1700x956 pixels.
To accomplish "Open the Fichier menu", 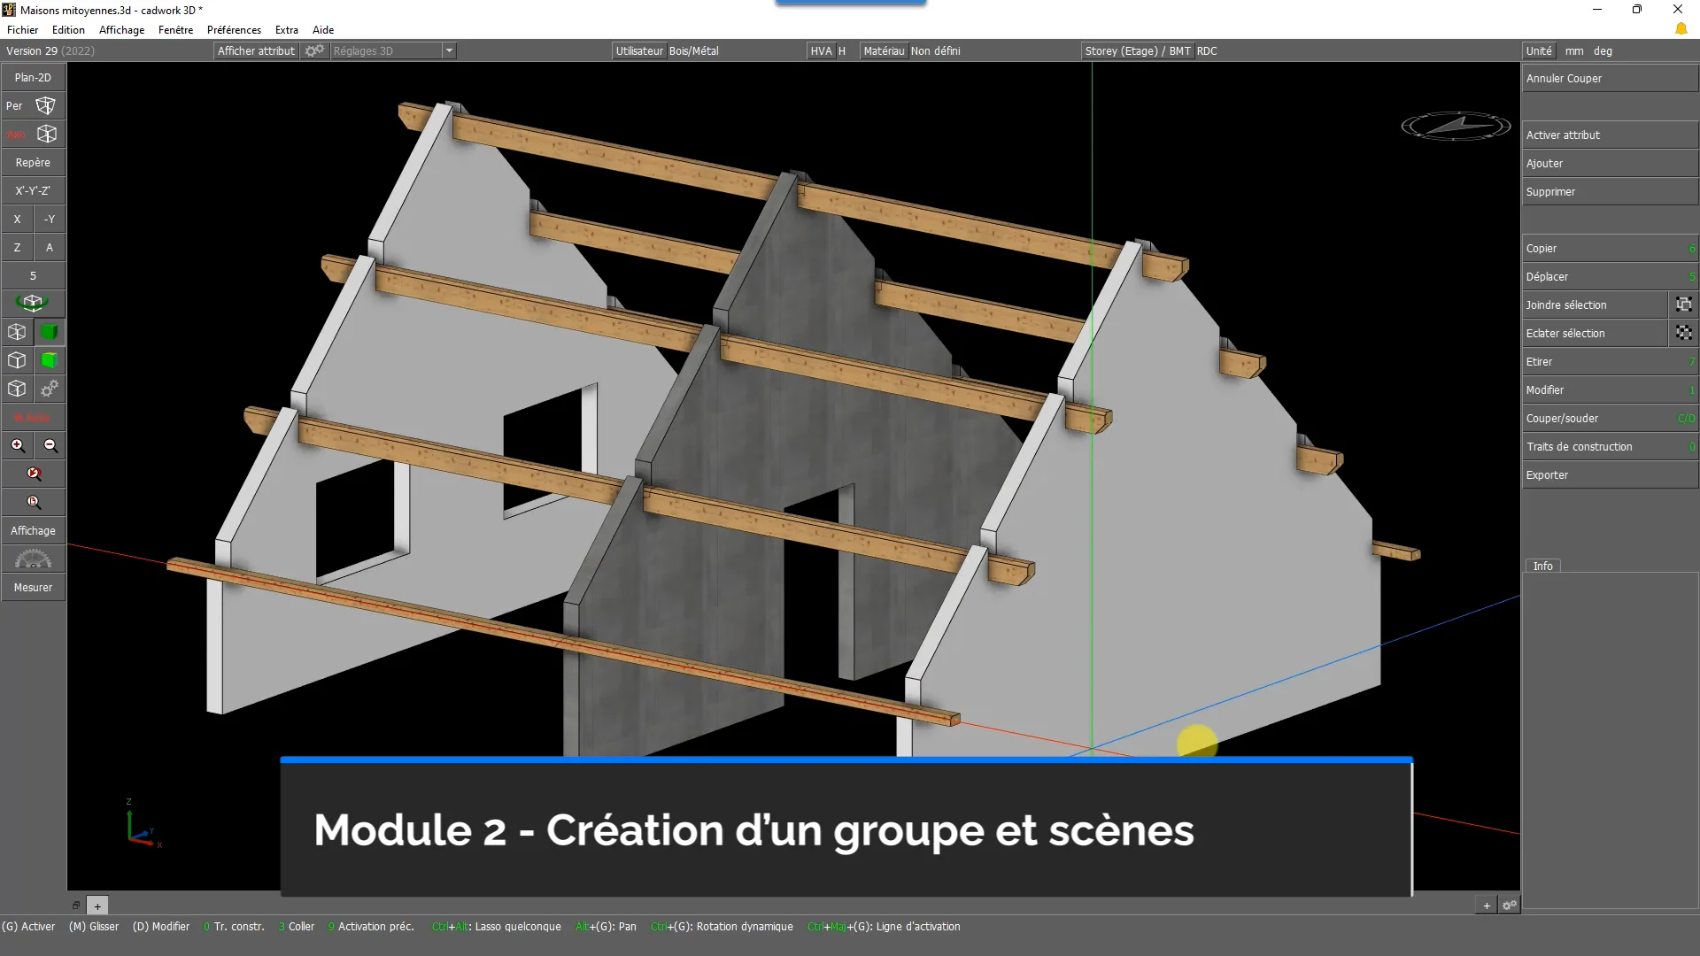I will 23,29.
